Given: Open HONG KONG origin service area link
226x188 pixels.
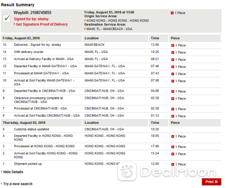Looking at the screenshot, I should coord(117,20).
